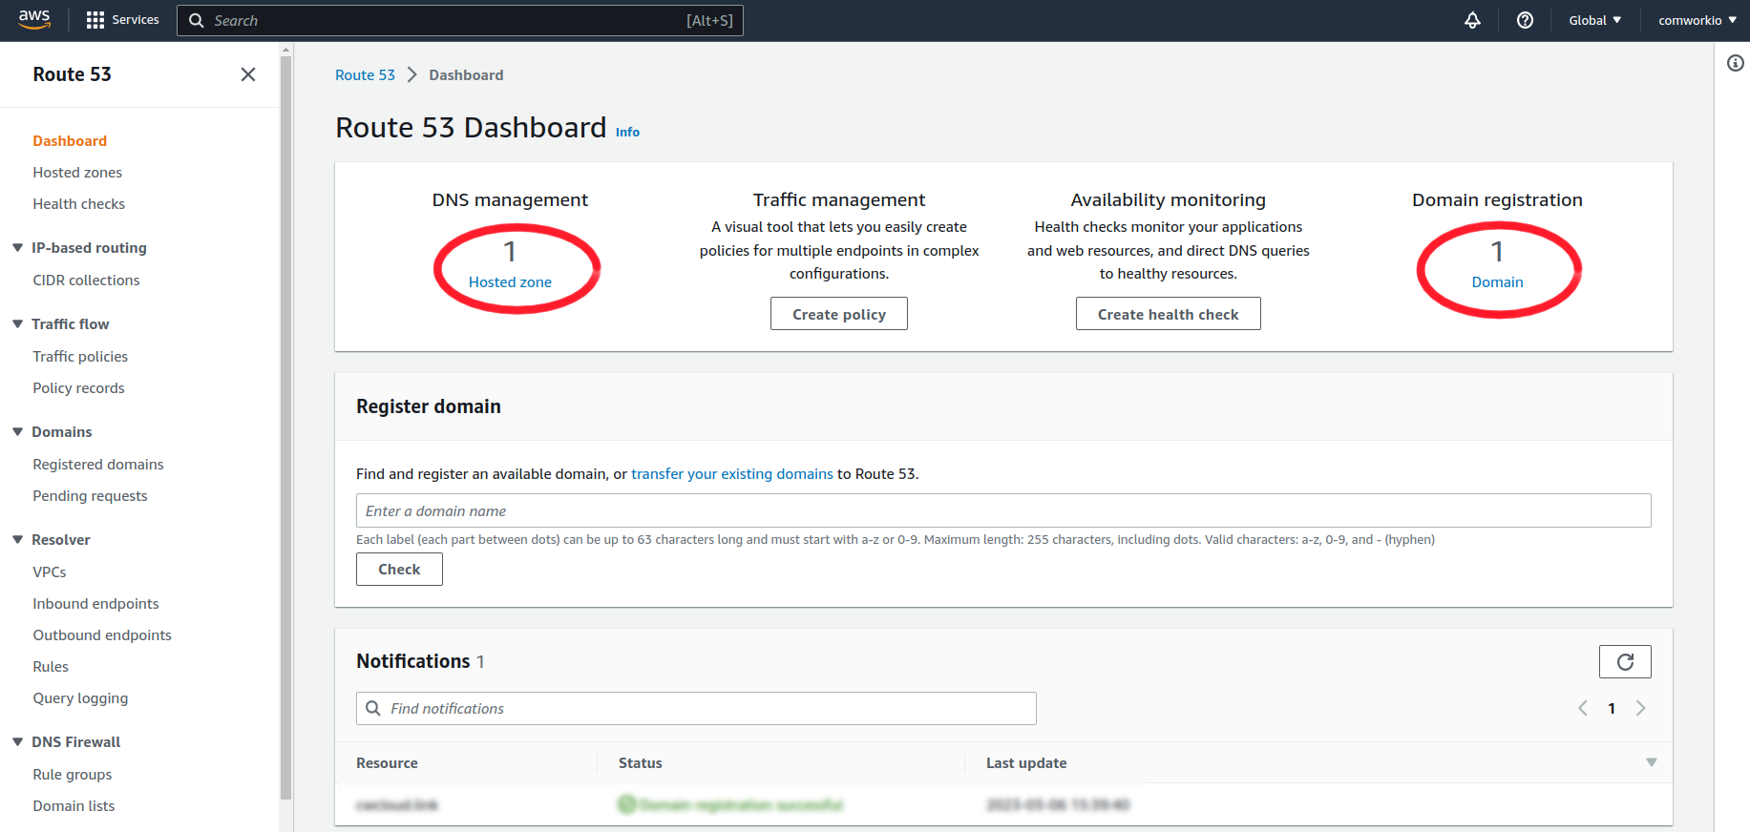The width and height of the screenshot is (1750, 832).
Task: Click the Create health check button
Action: click(x=1168, y=314)
